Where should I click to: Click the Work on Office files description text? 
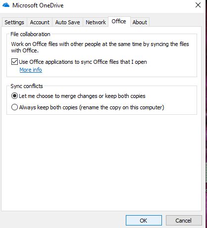[100, 47]
